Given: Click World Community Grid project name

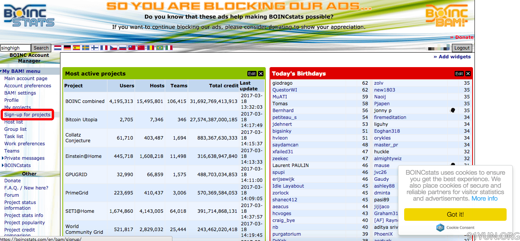Looking at the screenshot, I should tap(84, 229).
